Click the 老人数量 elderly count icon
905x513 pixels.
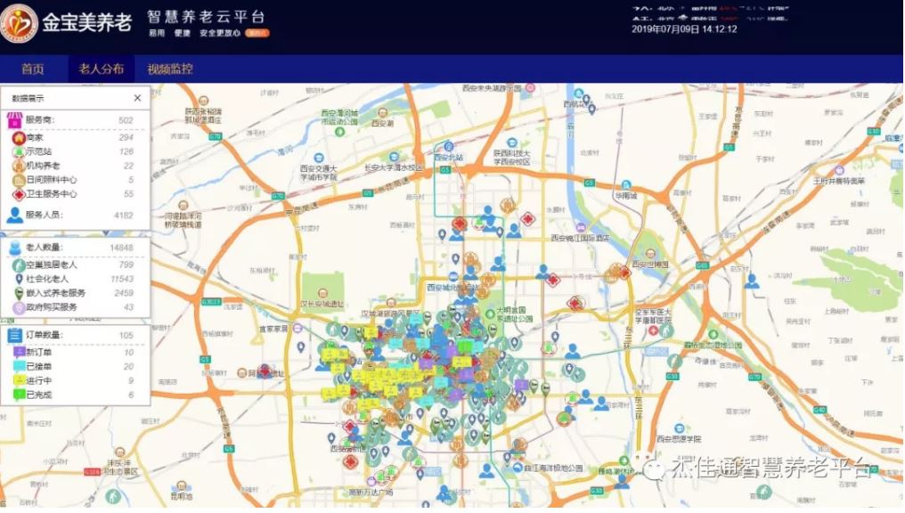coord(14,248)
